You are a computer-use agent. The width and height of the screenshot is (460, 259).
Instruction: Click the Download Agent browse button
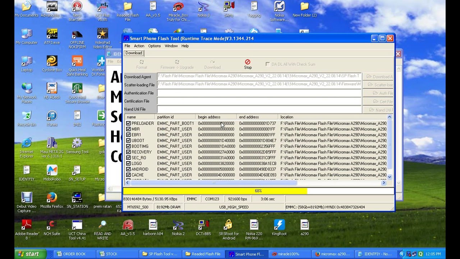pyautogui.click(x=378, y=77)
